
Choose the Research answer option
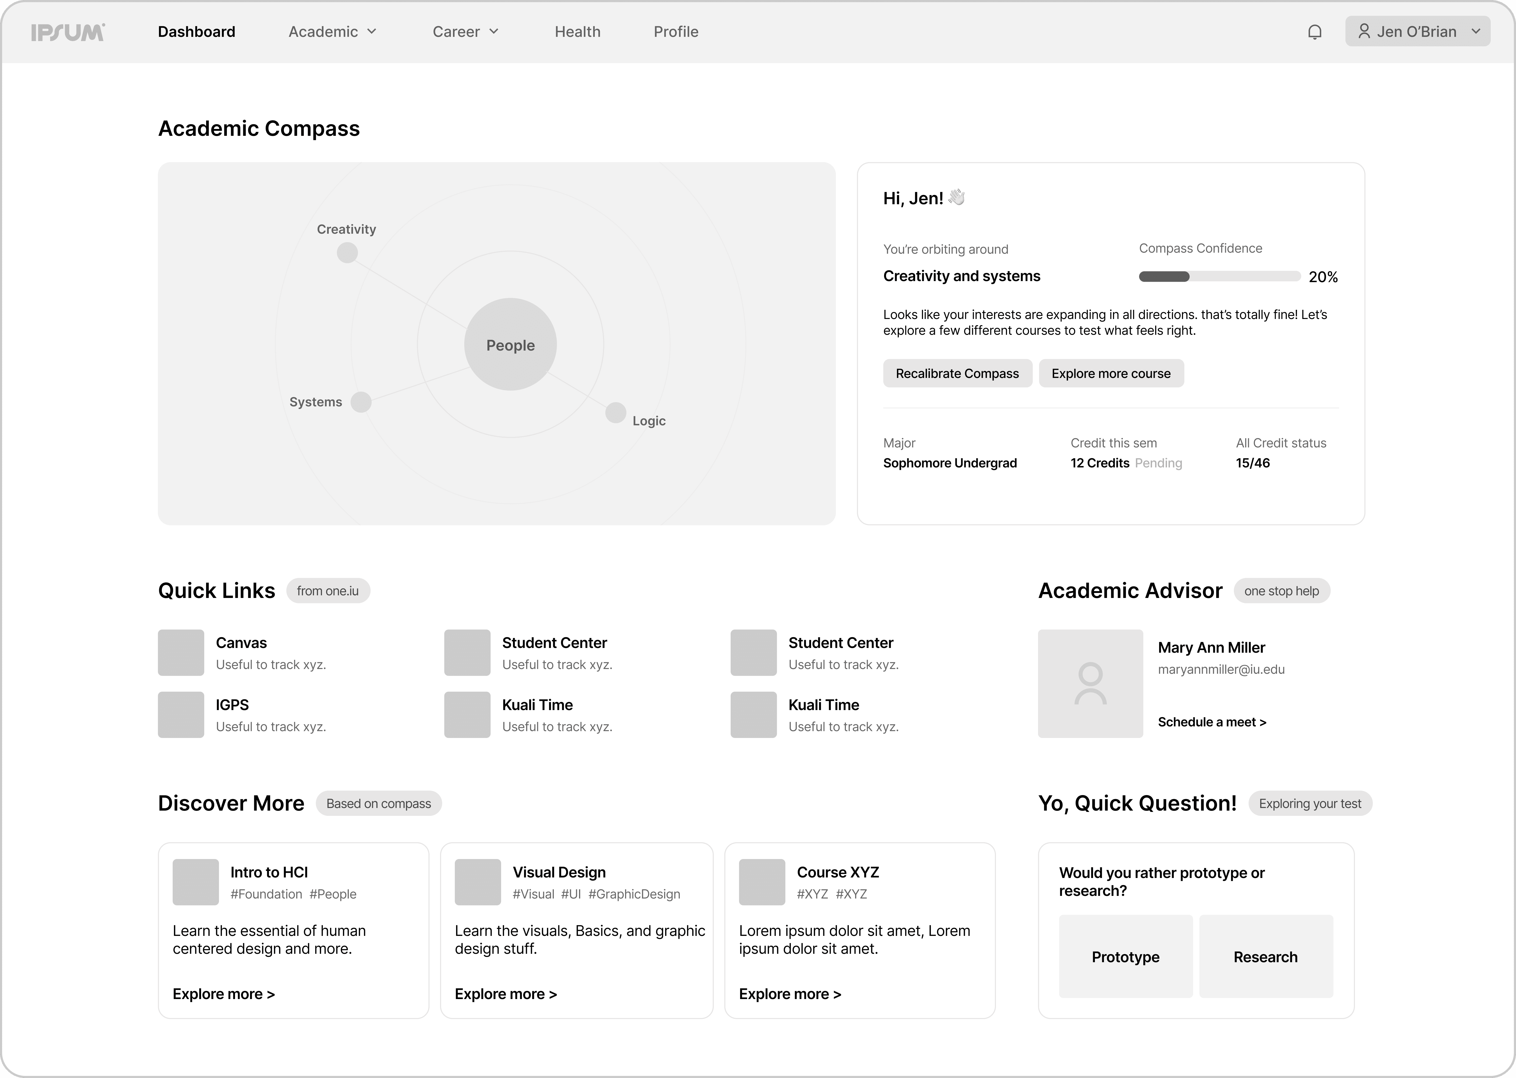[x=1265, y=956]
